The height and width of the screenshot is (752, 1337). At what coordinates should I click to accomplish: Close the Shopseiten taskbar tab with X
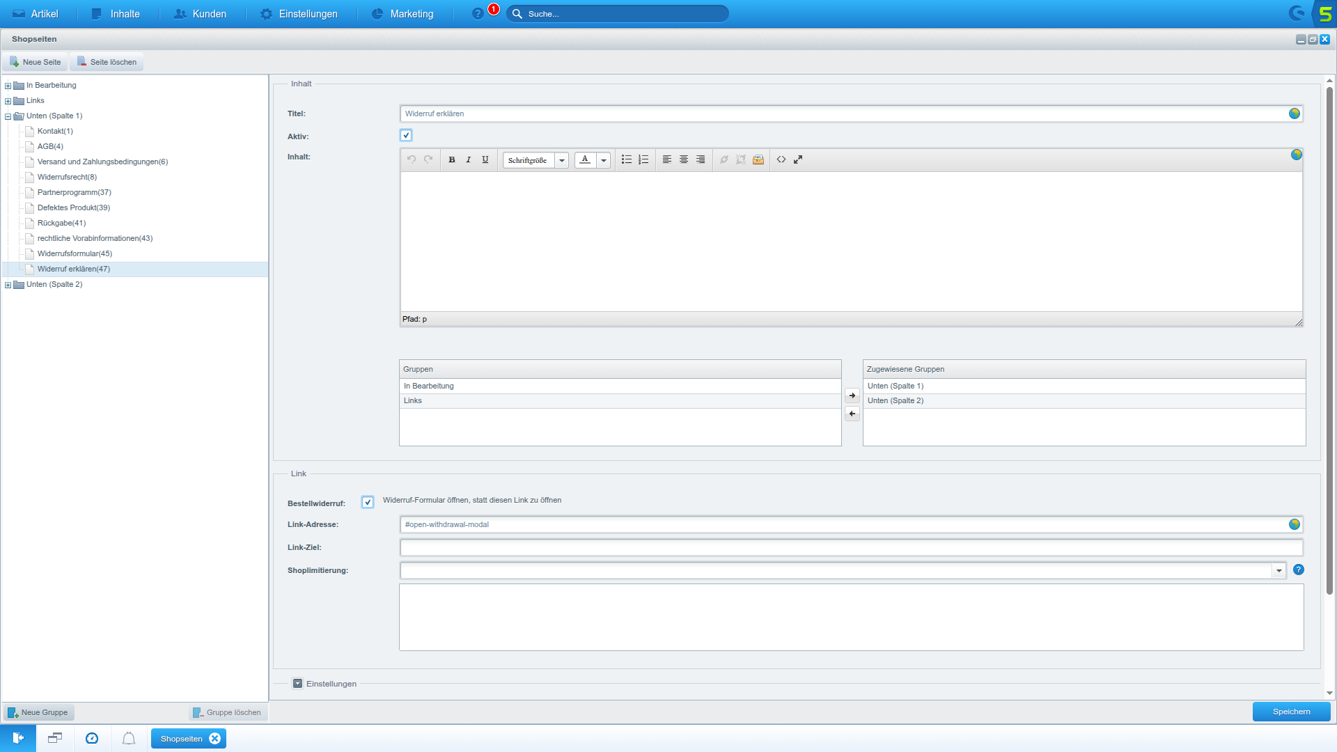[215, 739]
